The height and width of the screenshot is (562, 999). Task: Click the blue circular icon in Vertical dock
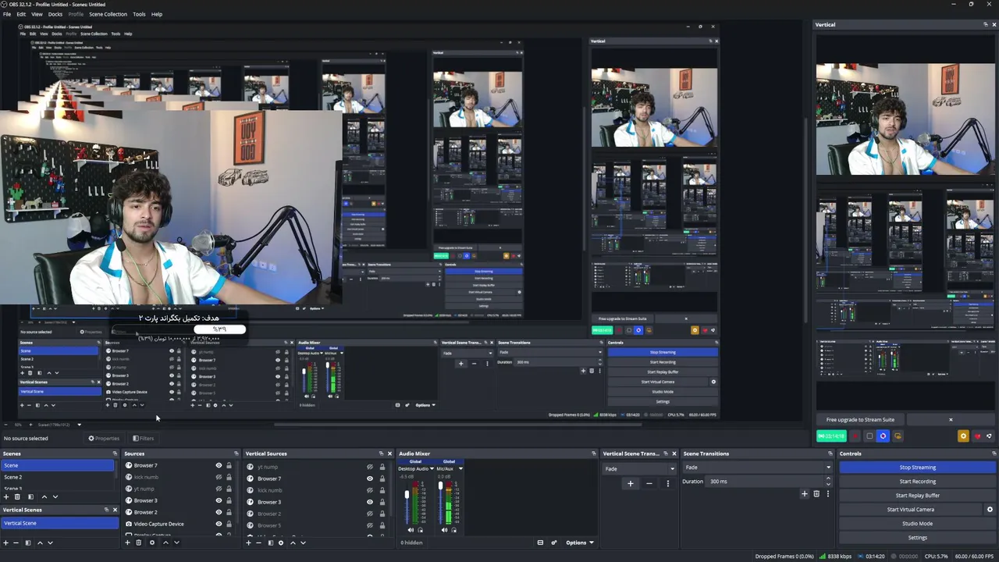pos(883,436)
